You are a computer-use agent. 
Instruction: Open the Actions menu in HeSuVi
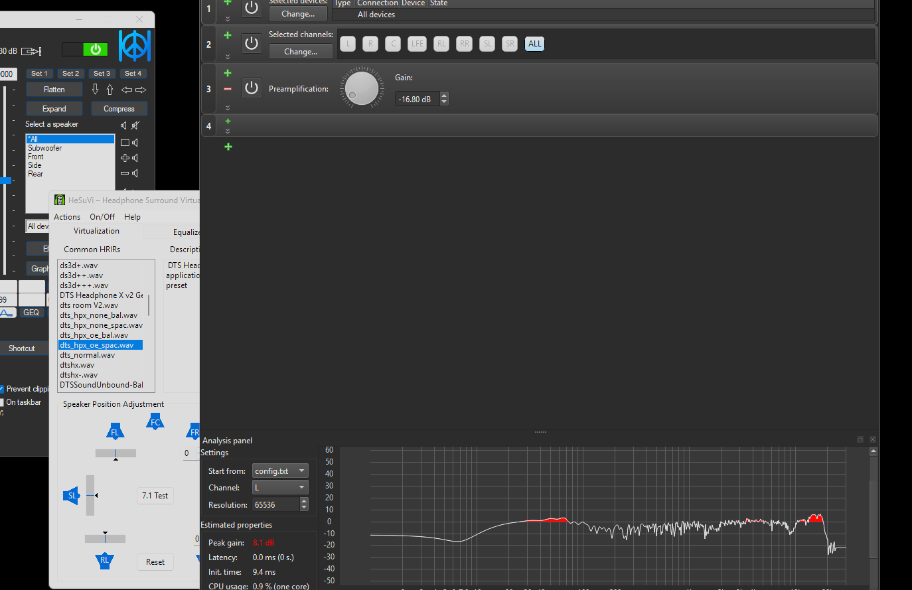(x=67, y=217)
